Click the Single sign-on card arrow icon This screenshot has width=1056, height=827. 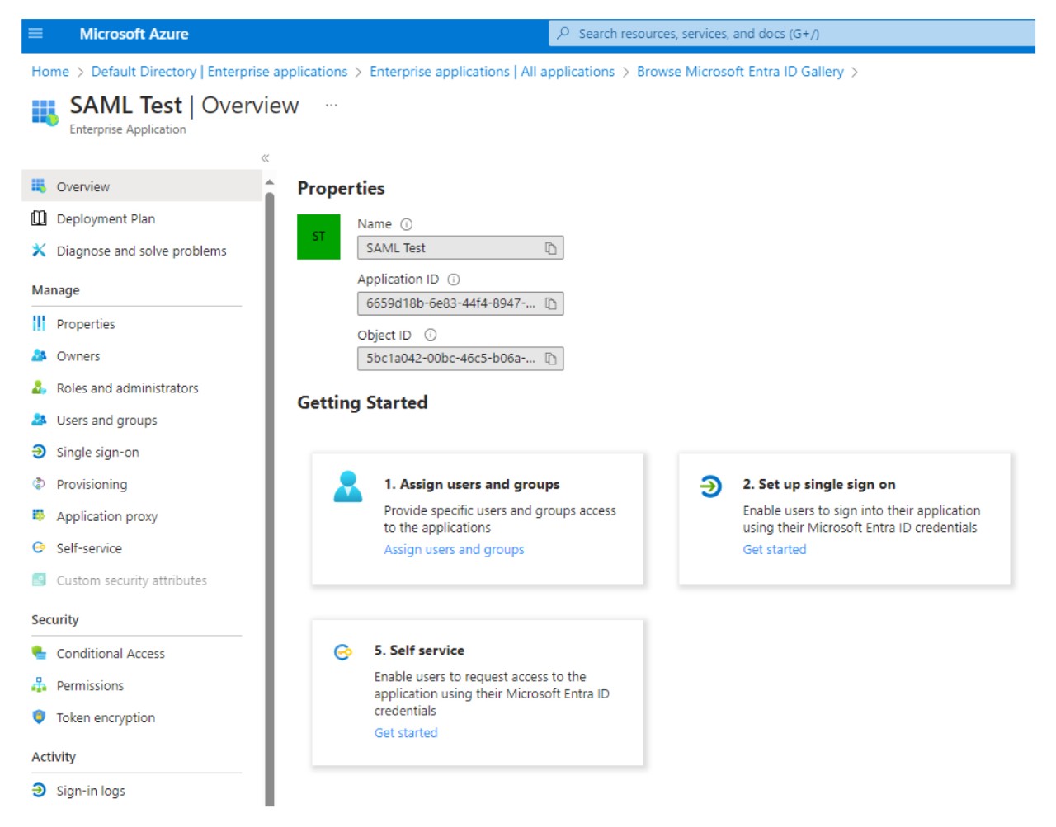click(710, 486)
